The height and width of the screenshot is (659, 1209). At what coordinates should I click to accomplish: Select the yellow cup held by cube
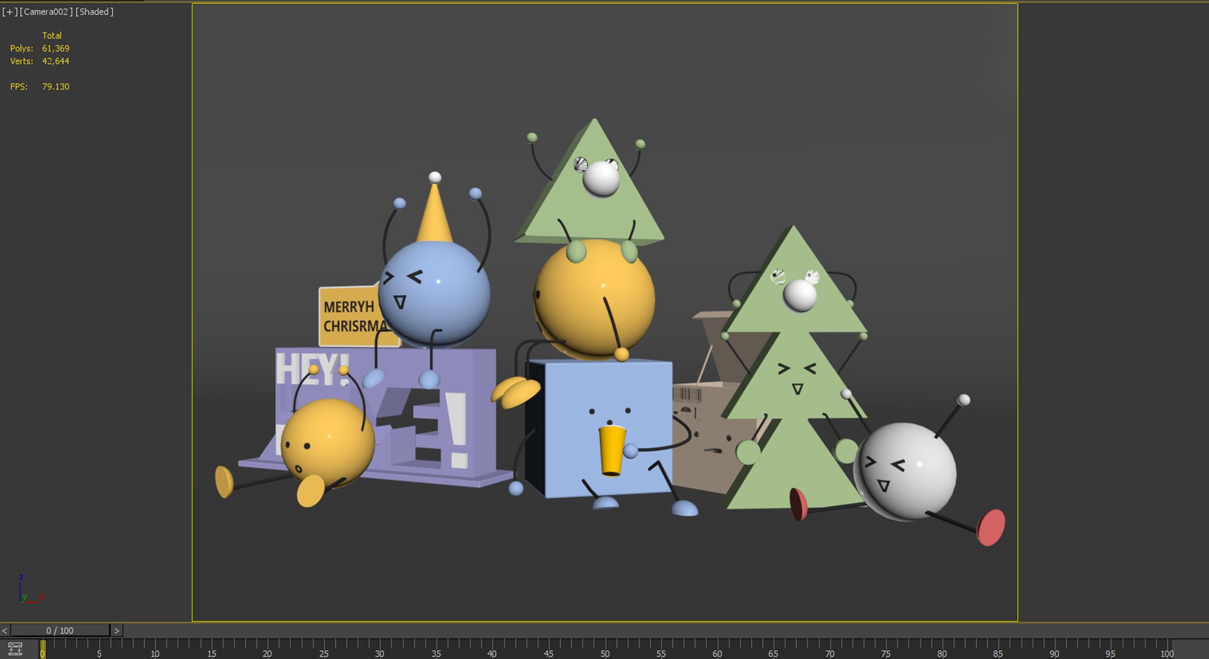pyautogui.click(x=611, y=450)
